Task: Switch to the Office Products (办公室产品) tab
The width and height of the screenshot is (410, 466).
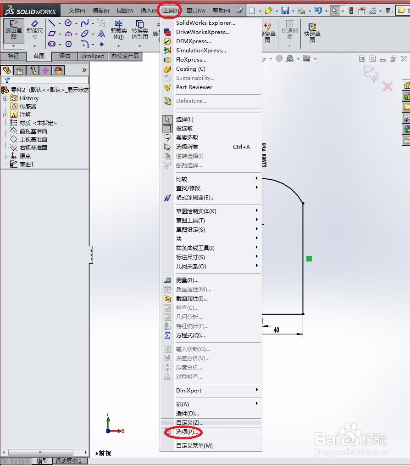Action: tap(125, 56)
